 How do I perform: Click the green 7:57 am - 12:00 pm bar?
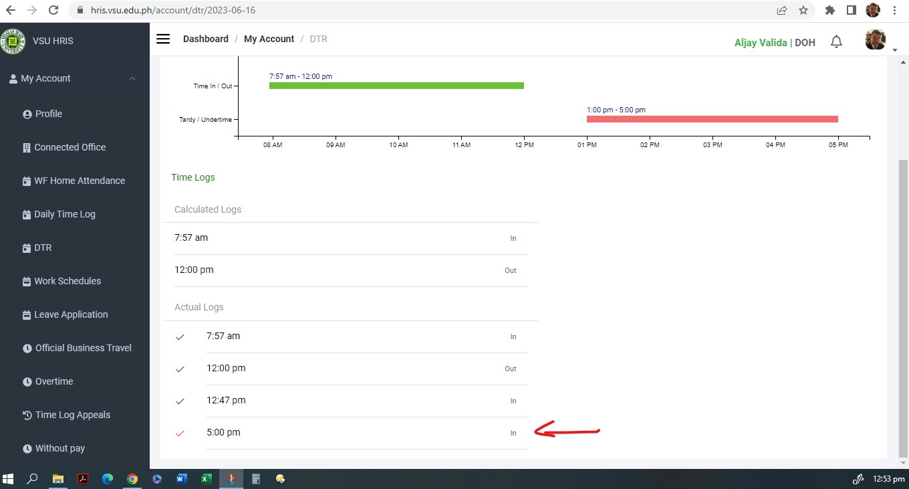396,86
